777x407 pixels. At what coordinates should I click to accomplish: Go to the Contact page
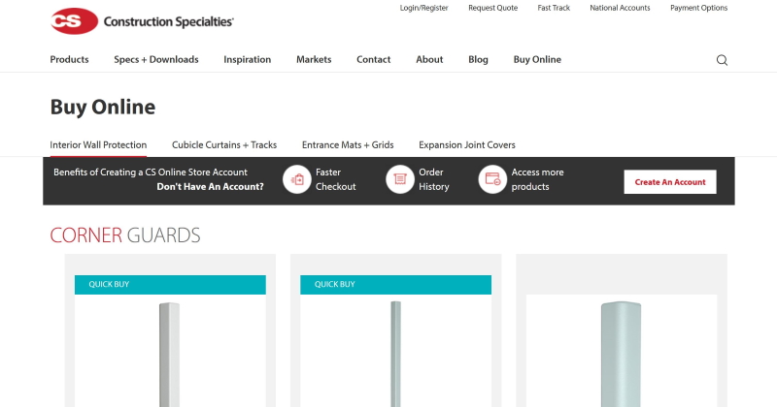[x=374, y=59]
